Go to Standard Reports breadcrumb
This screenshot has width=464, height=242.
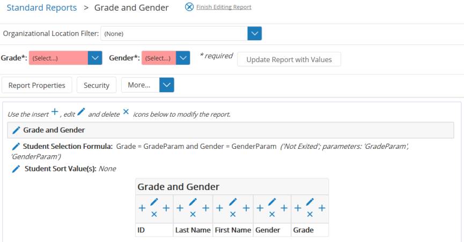(41, 7)
